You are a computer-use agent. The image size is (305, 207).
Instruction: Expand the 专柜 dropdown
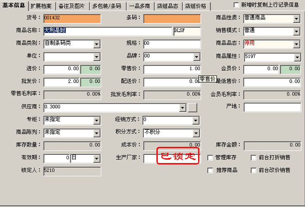coord(97,121)
